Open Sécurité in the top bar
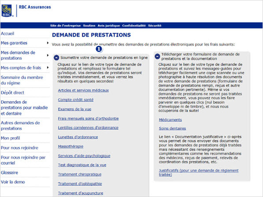 click(x=155, y=26)
